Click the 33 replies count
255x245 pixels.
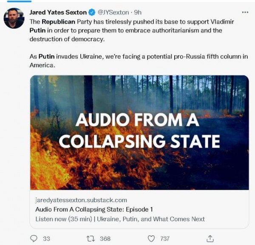[x=46, y=239]
